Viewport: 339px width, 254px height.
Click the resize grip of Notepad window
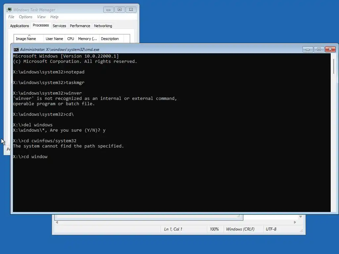click(301, 231)
